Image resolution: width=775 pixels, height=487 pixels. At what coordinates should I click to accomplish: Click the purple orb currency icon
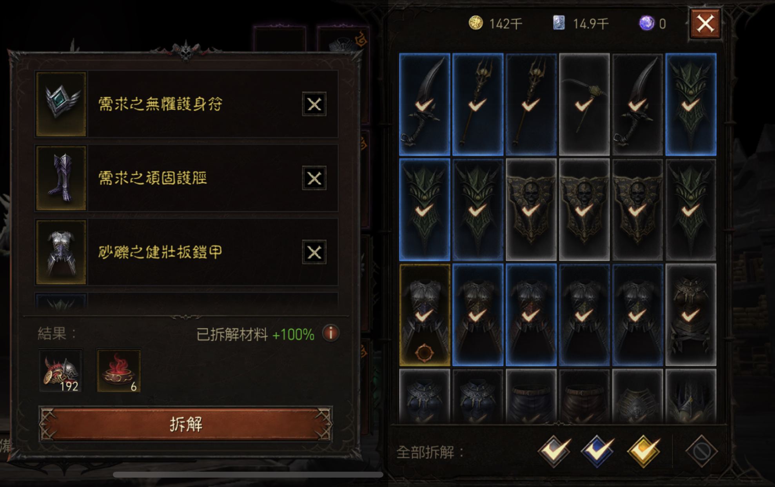(646, 23)
